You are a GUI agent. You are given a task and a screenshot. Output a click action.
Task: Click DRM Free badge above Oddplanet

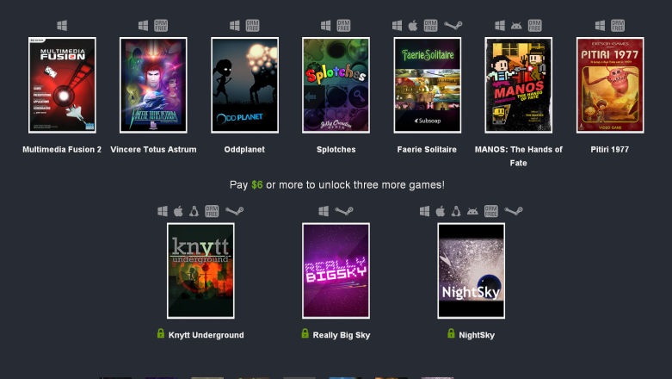(252, 26)
